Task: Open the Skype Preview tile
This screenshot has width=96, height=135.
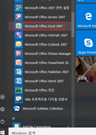Action: click(86, 43)
